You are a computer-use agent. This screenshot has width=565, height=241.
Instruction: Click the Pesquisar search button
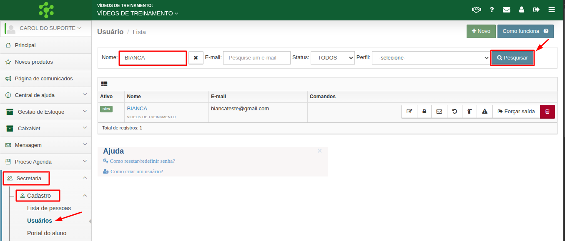click(x=512, y=58)
